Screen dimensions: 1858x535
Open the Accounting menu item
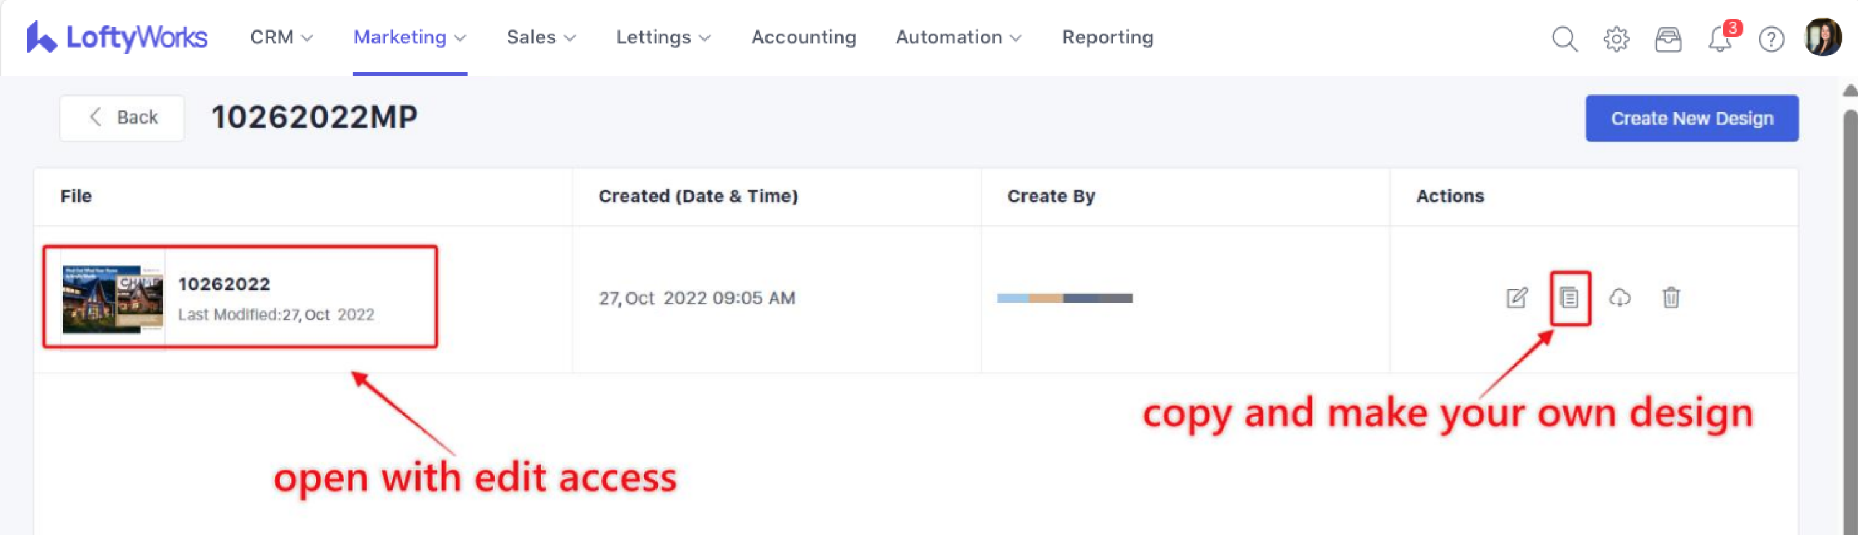coord(803,37)
